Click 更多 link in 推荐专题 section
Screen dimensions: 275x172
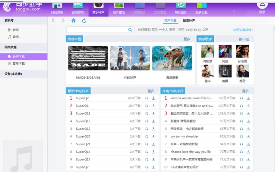[x=187, y=39]
